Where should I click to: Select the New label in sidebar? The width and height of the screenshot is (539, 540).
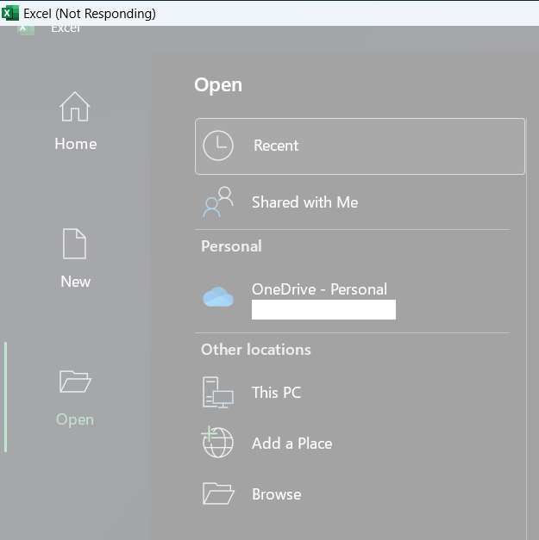coord(75,282)
